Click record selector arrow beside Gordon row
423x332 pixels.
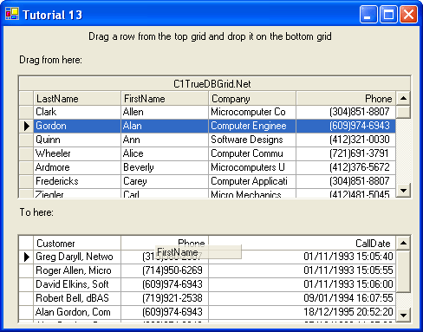[27, 126]
